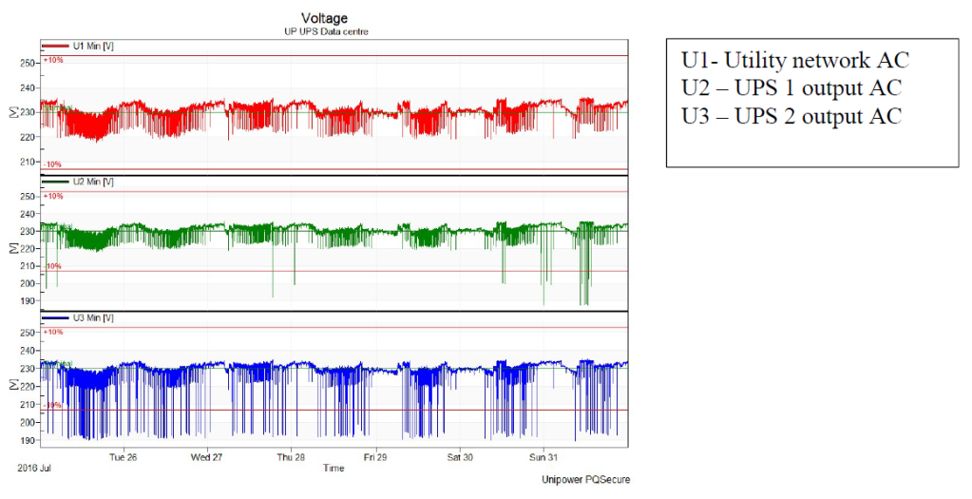Image resolution: width=972 pixels, height=499 pixels.
Task: Select the "Thu 28" time axis label
Action: 291,457
